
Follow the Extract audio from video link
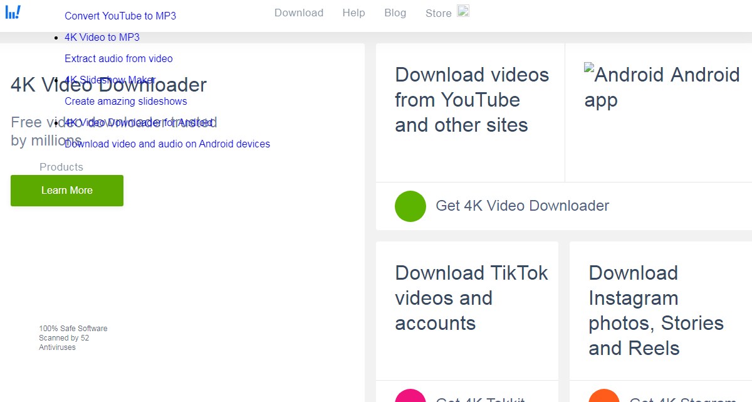(x=118, y=58)
